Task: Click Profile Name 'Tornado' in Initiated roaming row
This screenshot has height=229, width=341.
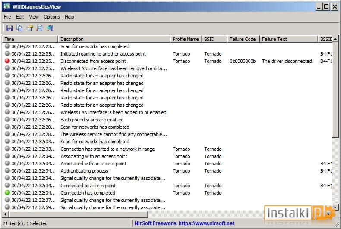Action: [181, 54]
